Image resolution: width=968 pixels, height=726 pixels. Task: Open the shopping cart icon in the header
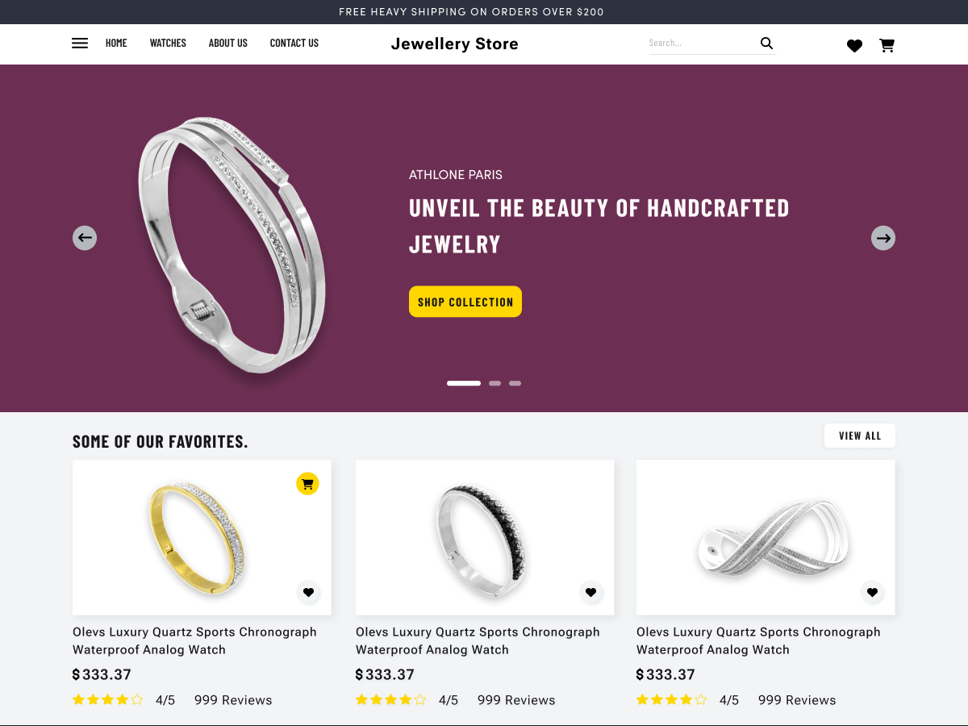(x=887, y=46)
